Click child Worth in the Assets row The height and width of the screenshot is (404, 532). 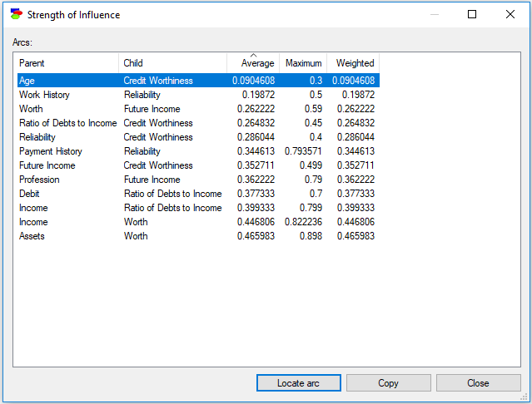pyautogui.click(x=136, y=236)
